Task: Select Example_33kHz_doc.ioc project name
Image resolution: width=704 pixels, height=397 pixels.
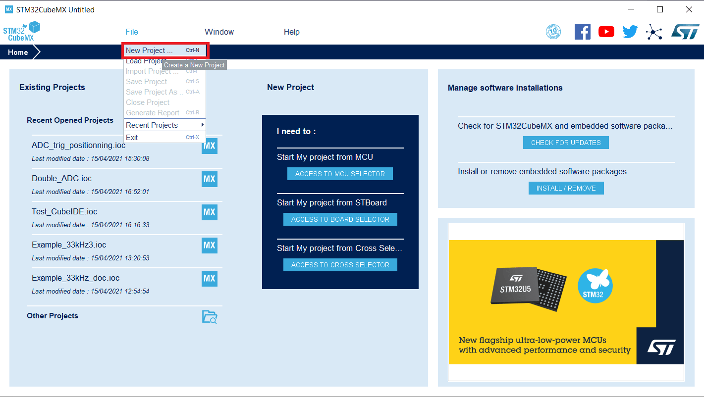Action: click(x=76, y=278)
